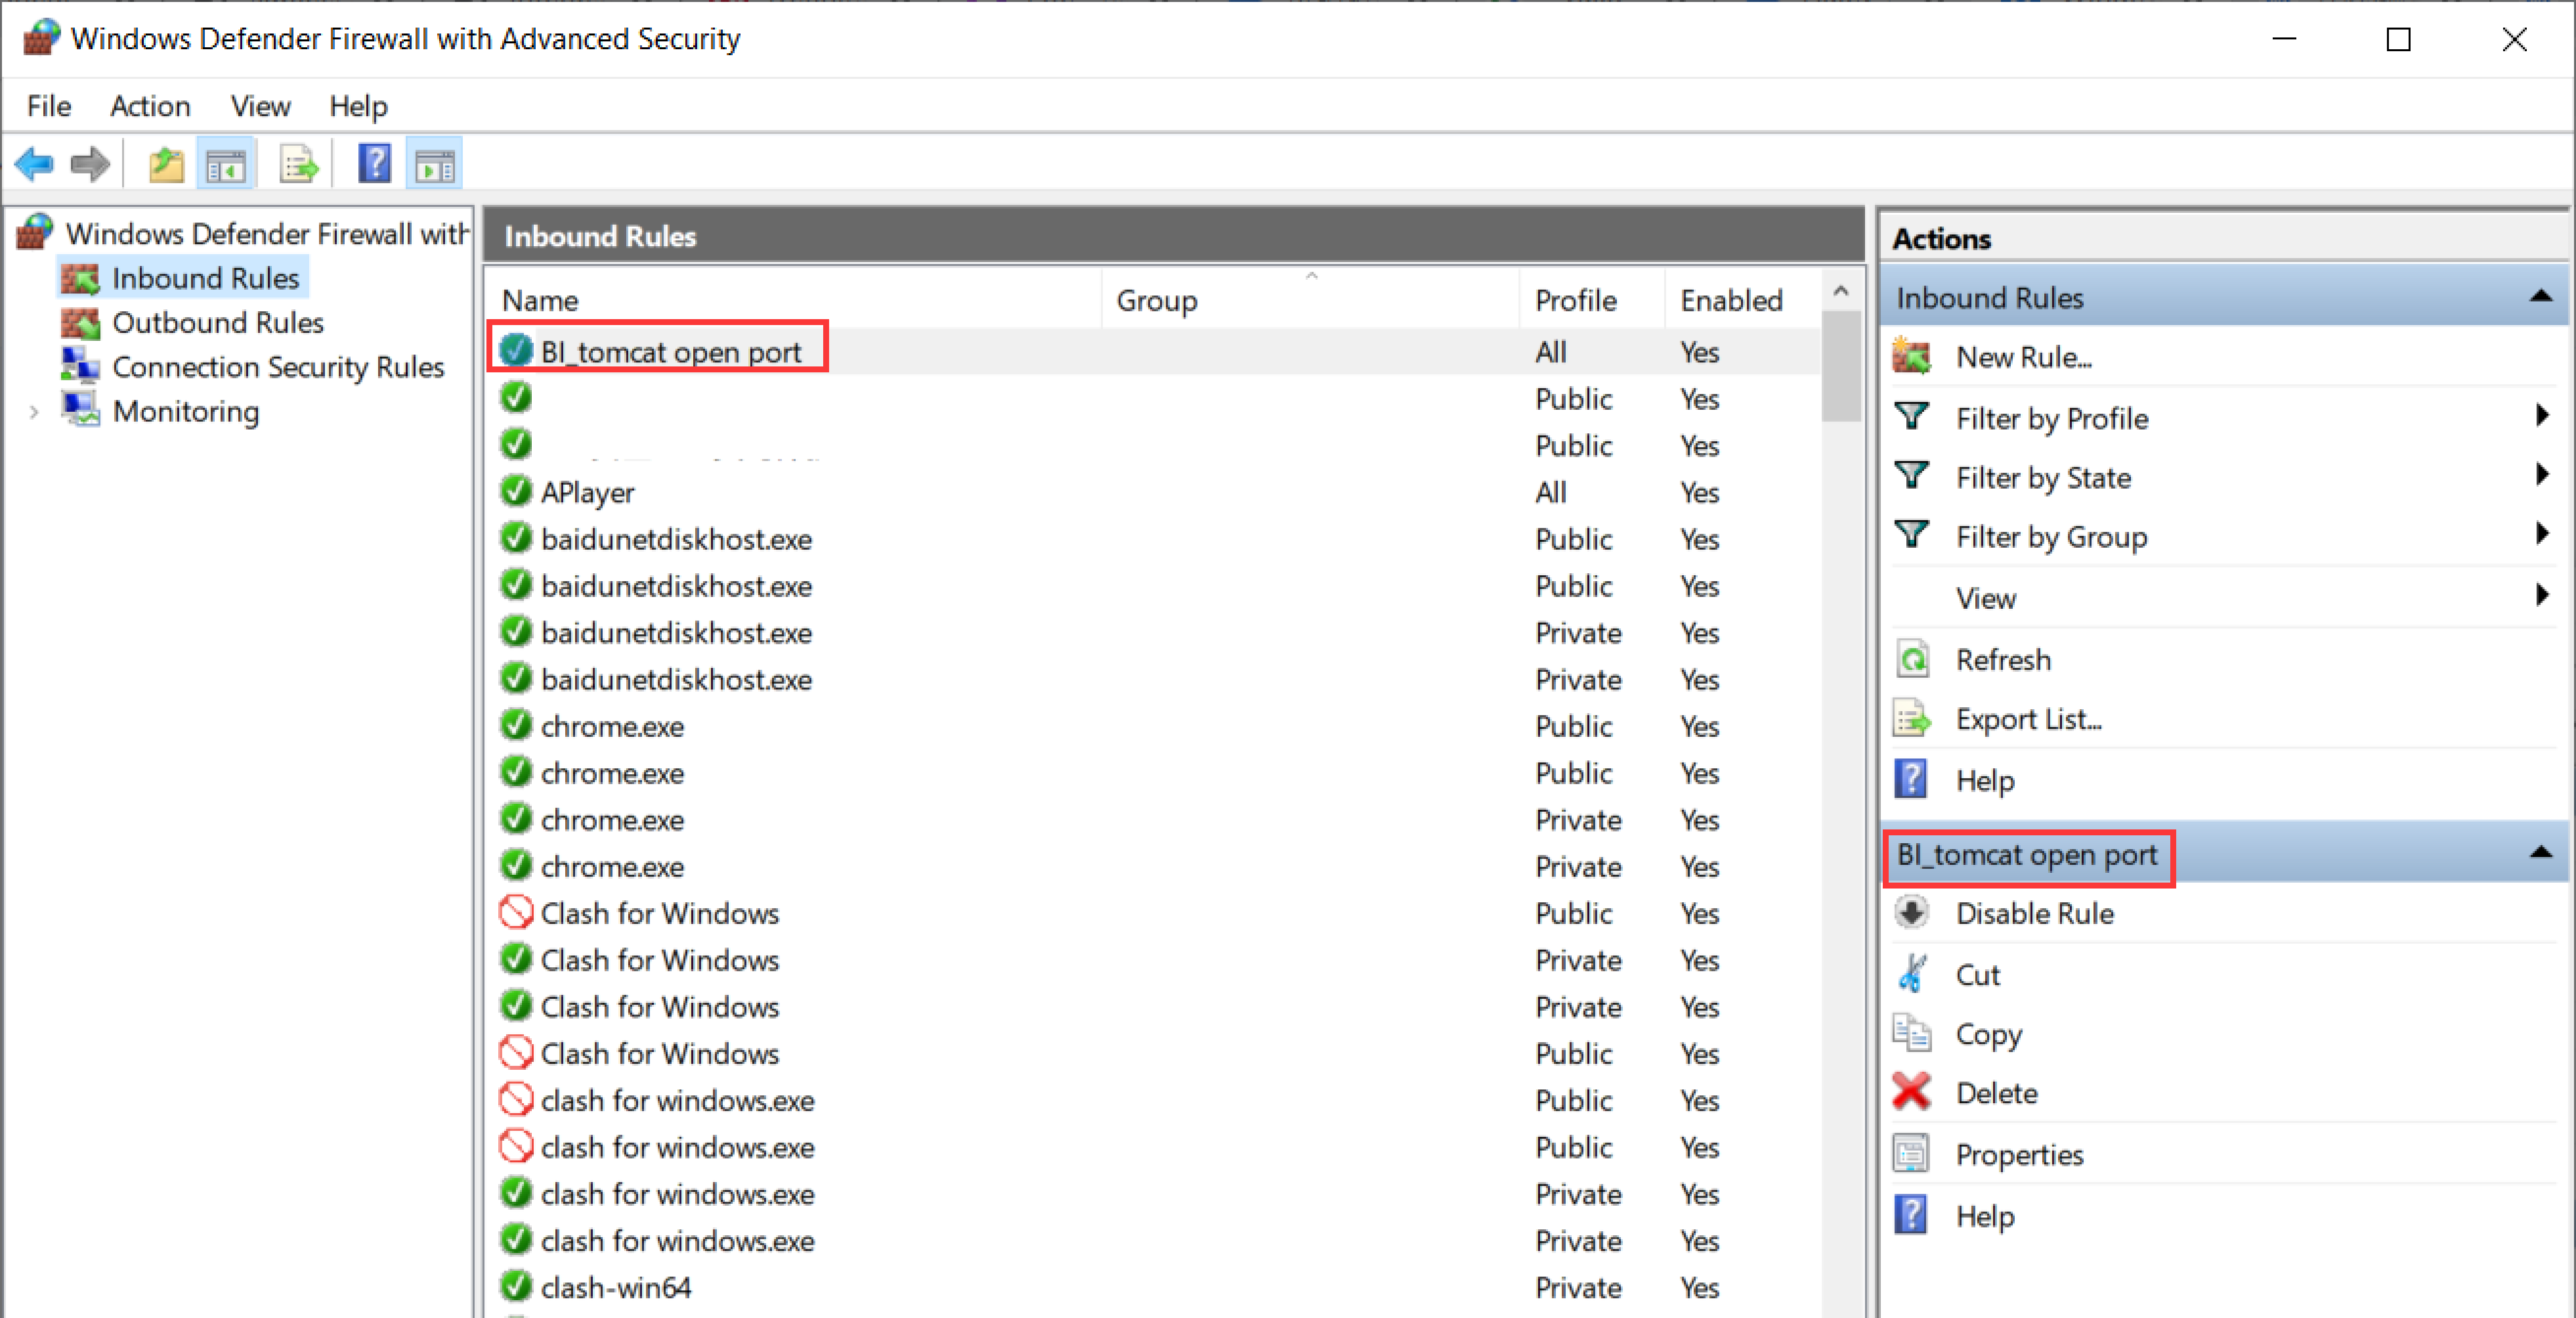This screenshot has width=2576, height=1318.
Task: Click Disable Rule for BI_tomcat open port
Action: pyautogui.click(x=2033, y=914)
